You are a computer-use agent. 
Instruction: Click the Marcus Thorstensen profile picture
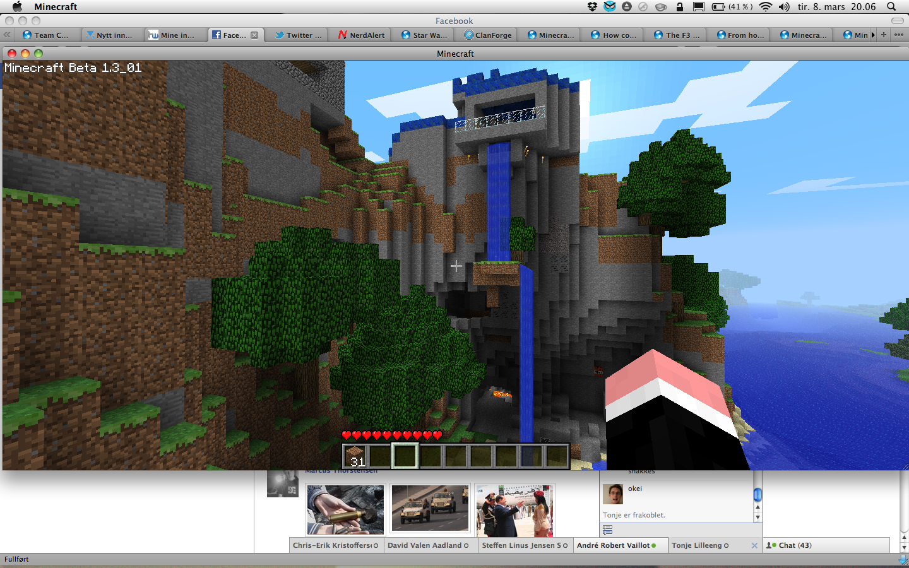click(282, 483)
